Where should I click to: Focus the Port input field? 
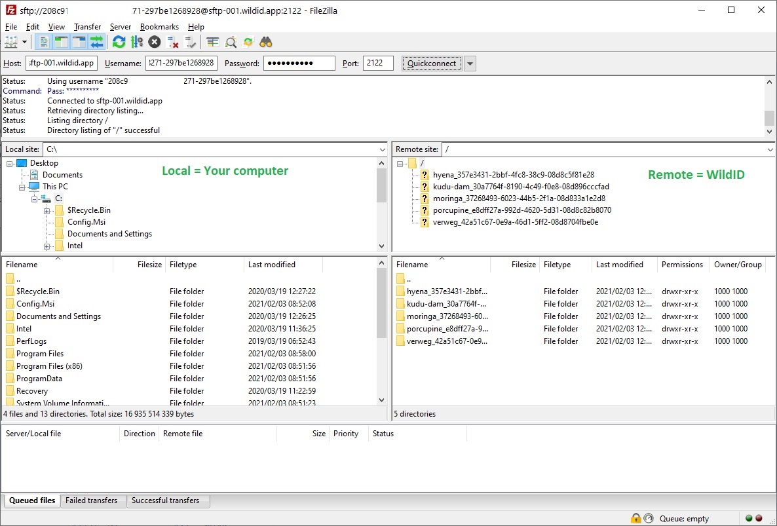[378, 64]
